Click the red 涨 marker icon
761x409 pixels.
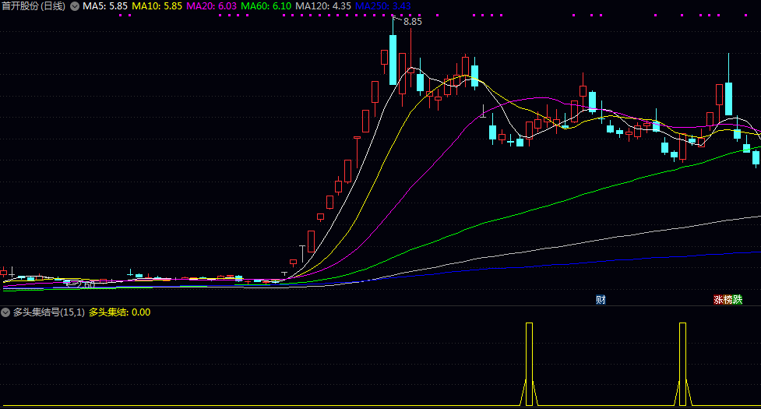pyautogui.click(x=718, y=299)
